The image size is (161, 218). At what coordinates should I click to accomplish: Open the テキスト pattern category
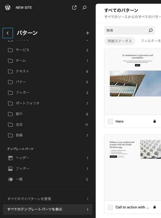[48, 71]
